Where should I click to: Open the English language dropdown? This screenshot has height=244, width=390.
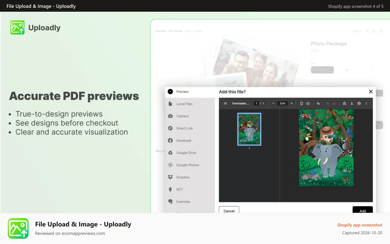[x=357, y=31]
